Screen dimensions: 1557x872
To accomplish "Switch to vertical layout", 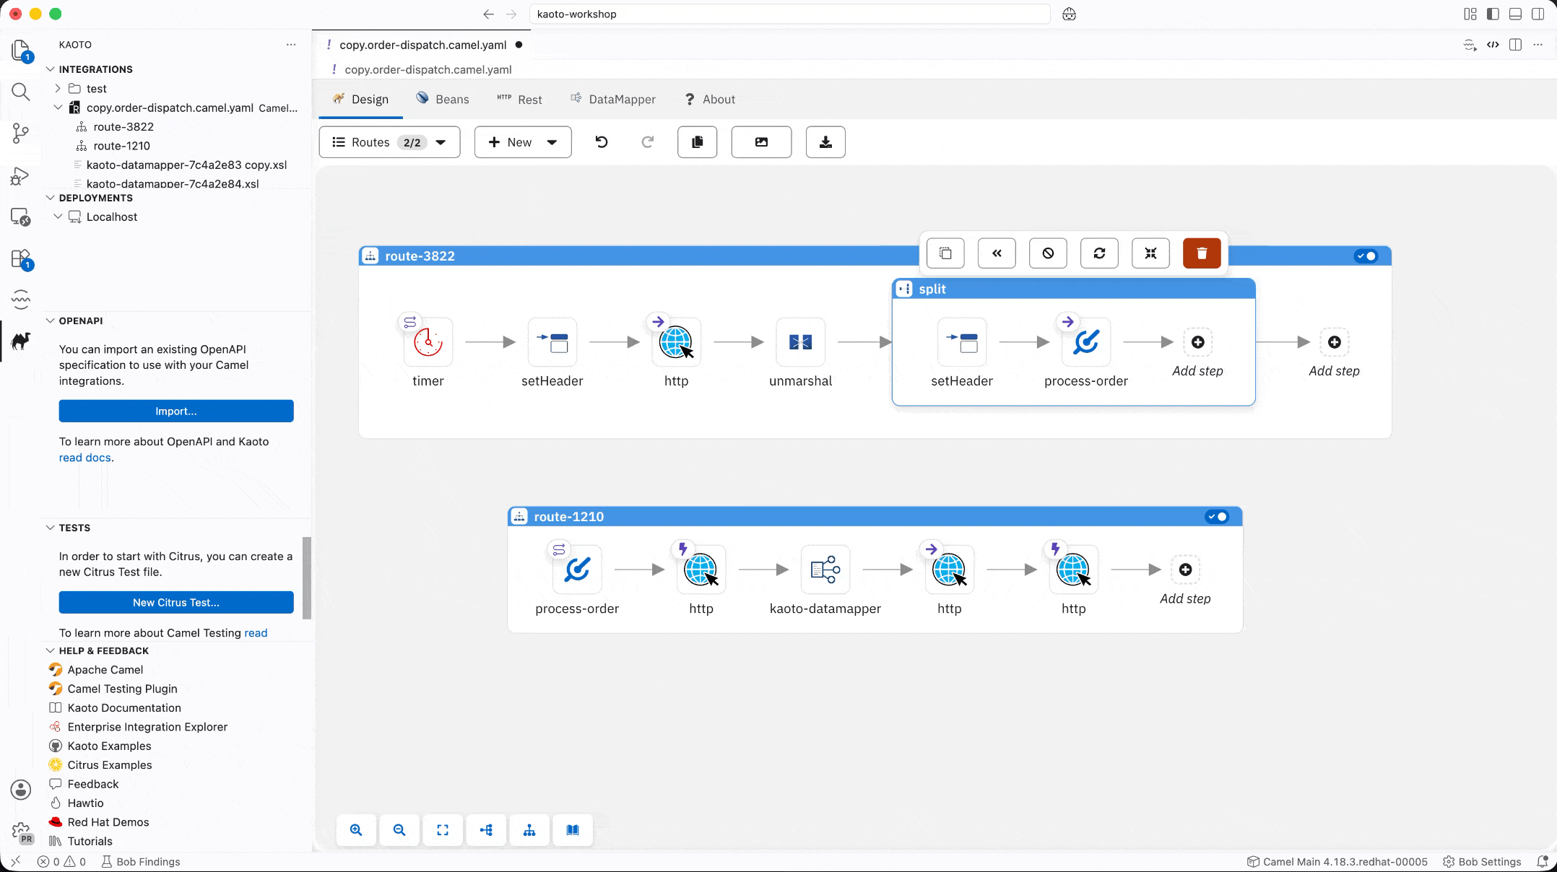I will tap(529, 830).
